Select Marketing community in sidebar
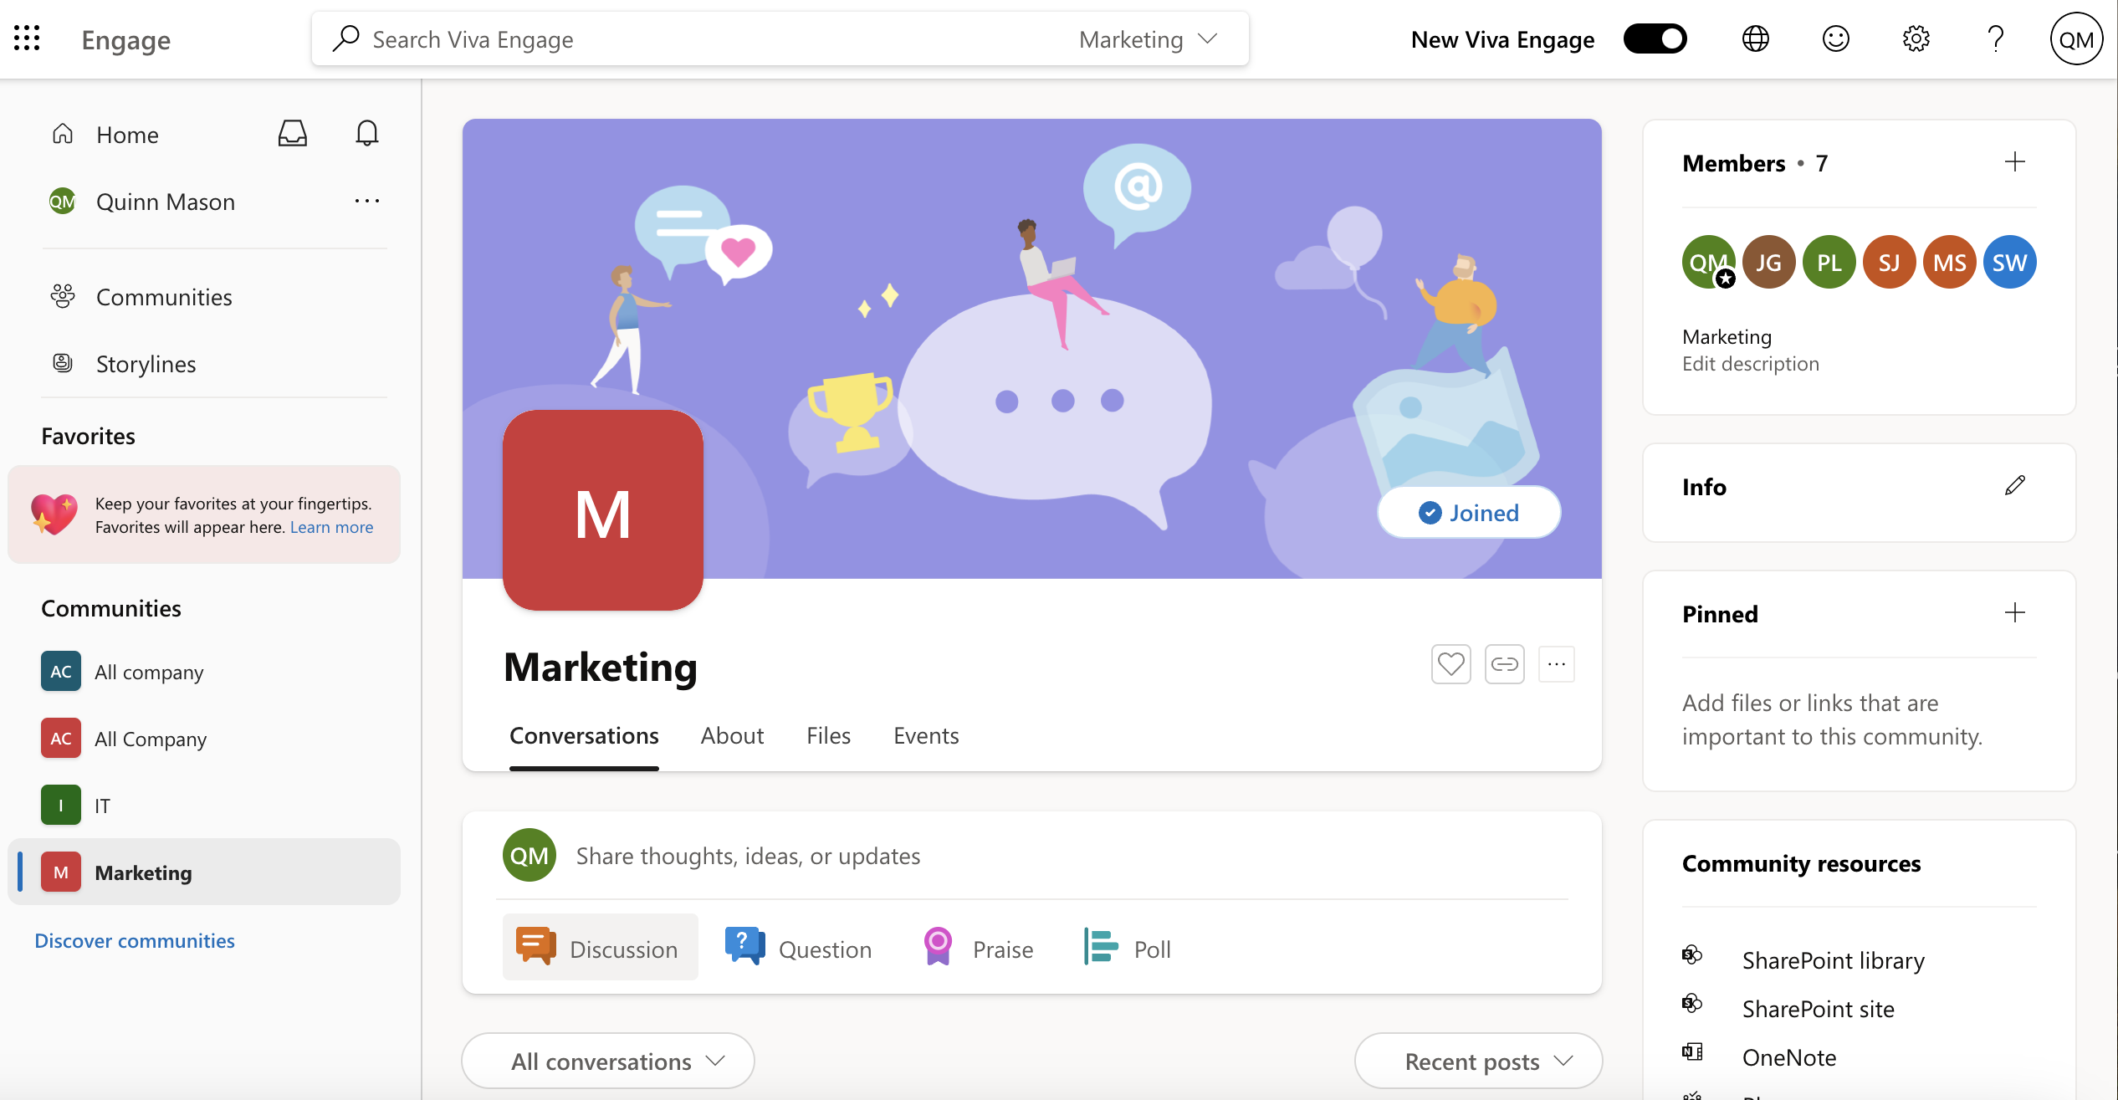This screenshot has width=2118, height=1100. pos(204,872)
